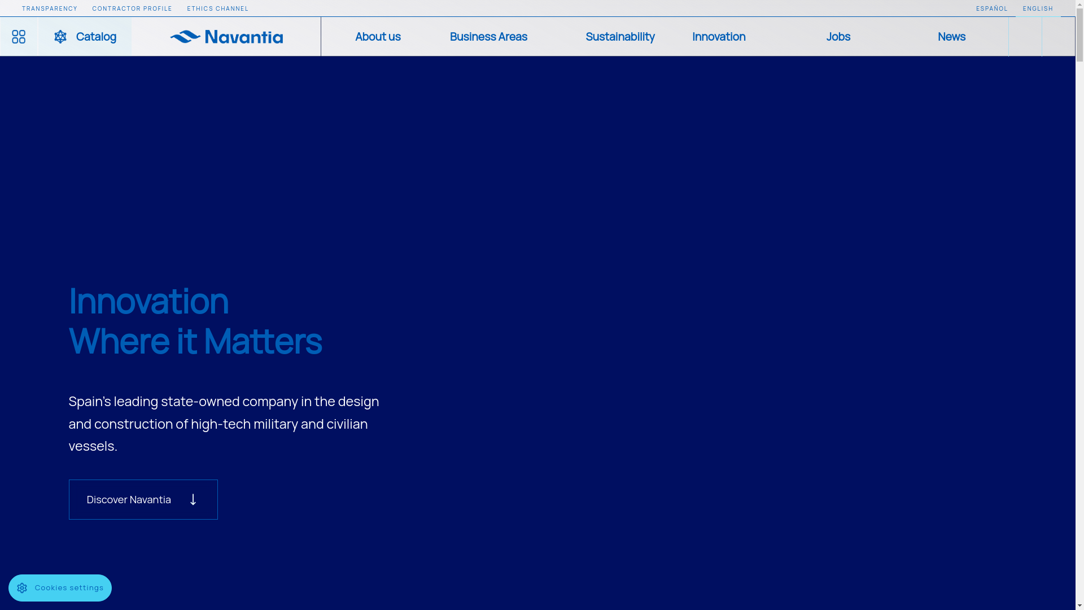Viewport: 1084px width, 610px height.
Task: Click the Transparency link
Action: click(50, 8)
